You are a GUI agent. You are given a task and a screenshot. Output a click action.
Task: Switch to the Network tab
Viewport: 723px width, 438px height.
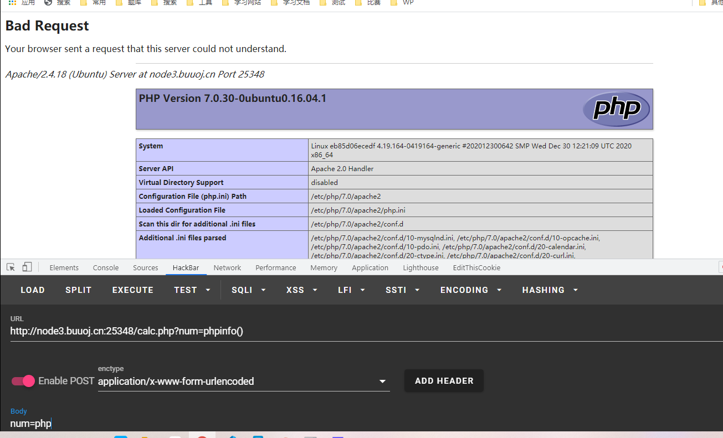point(227,267)
